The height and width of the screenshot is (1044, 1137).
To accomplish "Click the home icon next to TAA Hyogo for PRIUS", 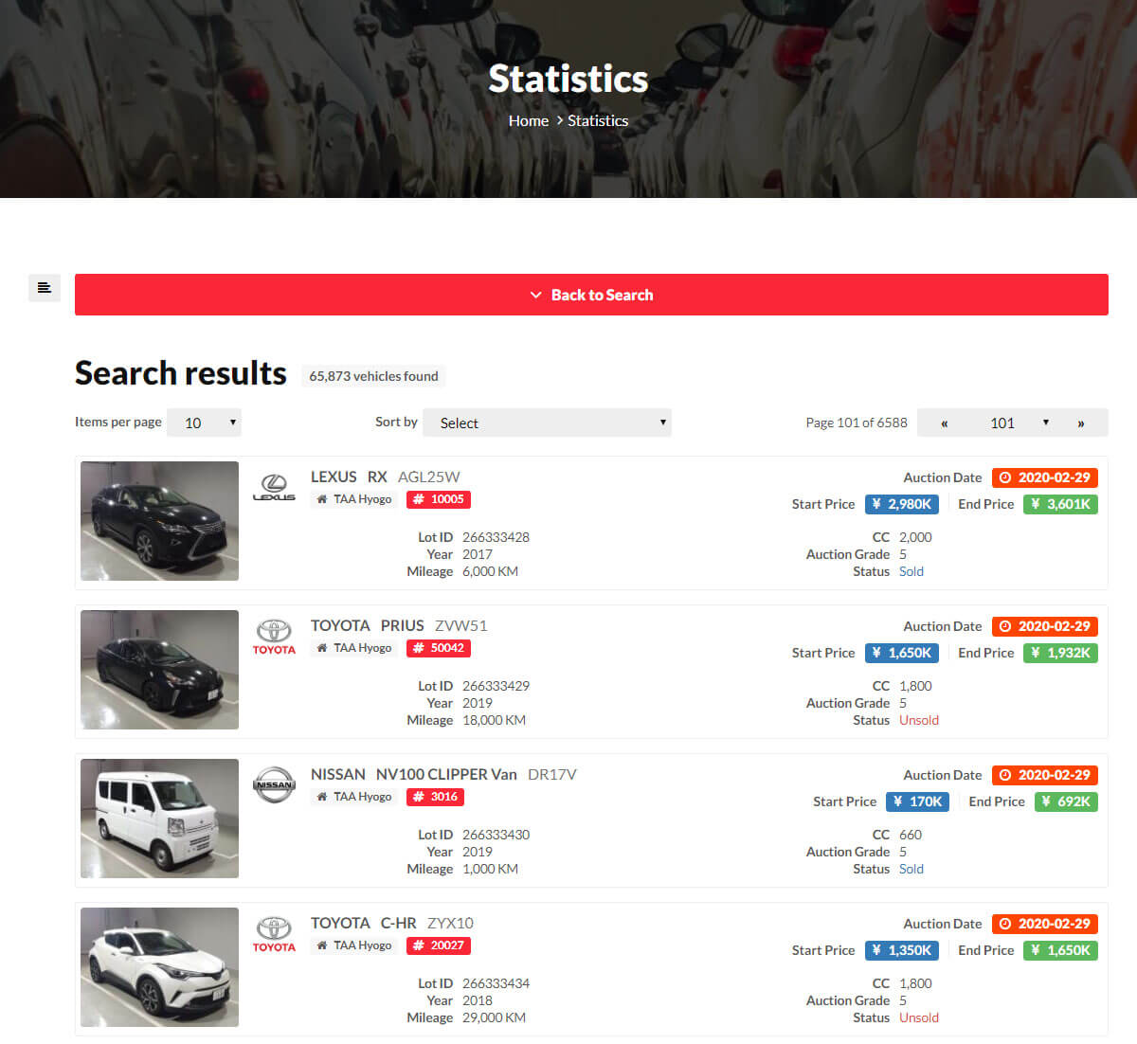I will point(322,647).
